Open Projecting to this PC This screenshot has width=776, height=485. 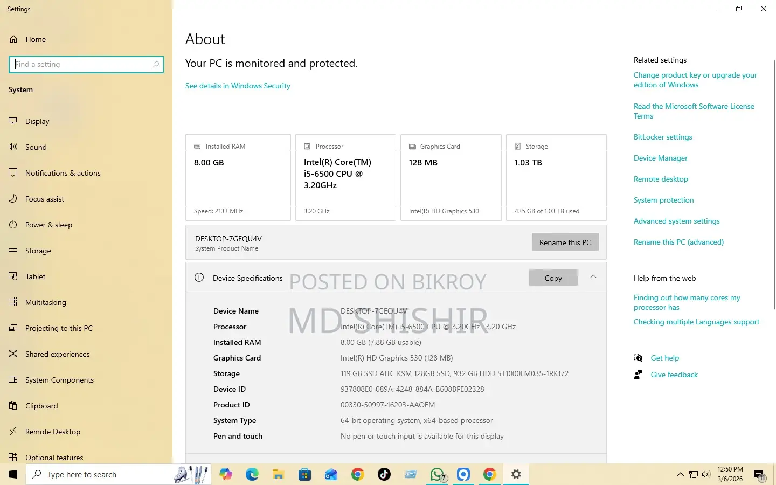coord(51,328)
